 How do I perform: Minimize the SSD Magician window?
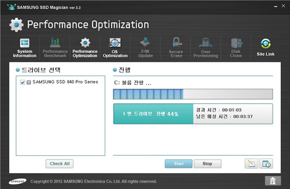275,6
